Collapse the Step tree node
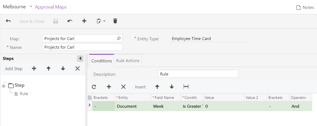The width and height of the screenshot is (317, 126). 4,86
